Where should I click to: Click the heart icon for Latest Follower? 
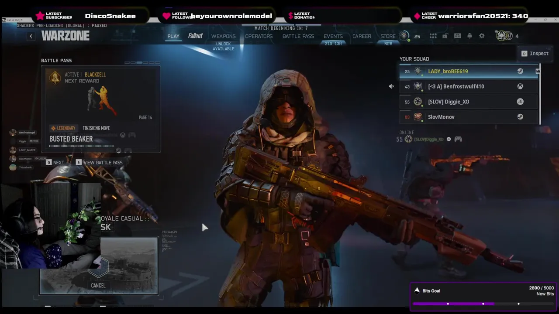point(166,16)
